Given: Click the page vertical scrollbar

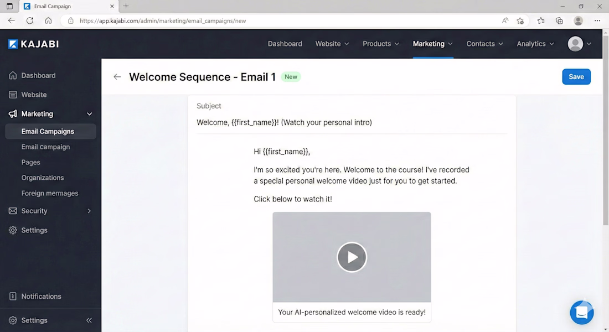Looking at the screenshot, I should [x=606, y=130].
